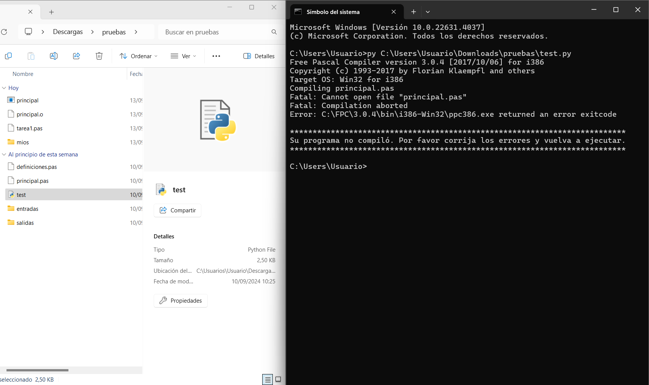
Task: Open the Ordenar sort dropdown
Action: point(139,56)
